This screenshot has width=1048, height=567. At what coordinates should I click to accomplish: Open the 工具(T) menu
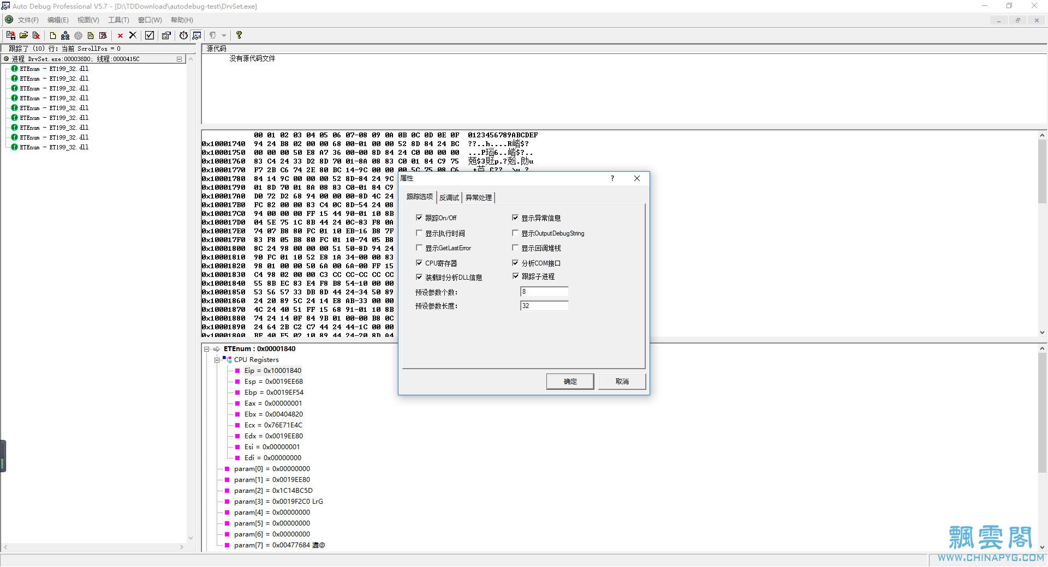[x=118, y=20]
